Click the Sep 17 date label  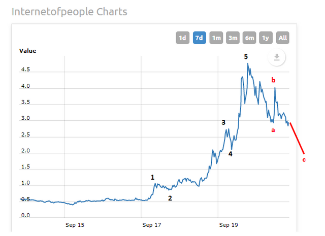pyautogui.click(x=151, y=224)
